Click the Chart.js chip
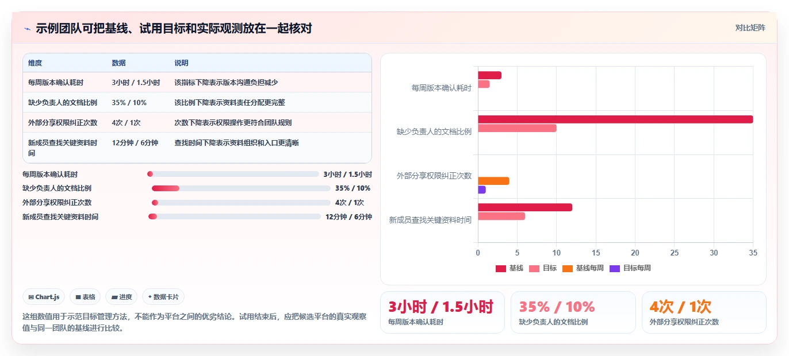Image resolution: width=789 pixels, height=356 pixels. (44, 297)
